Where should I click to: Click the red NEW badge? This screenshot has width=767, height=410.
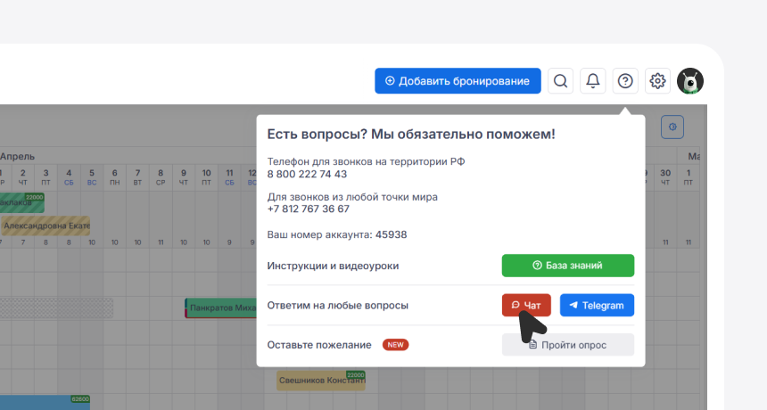coord(395,345)
